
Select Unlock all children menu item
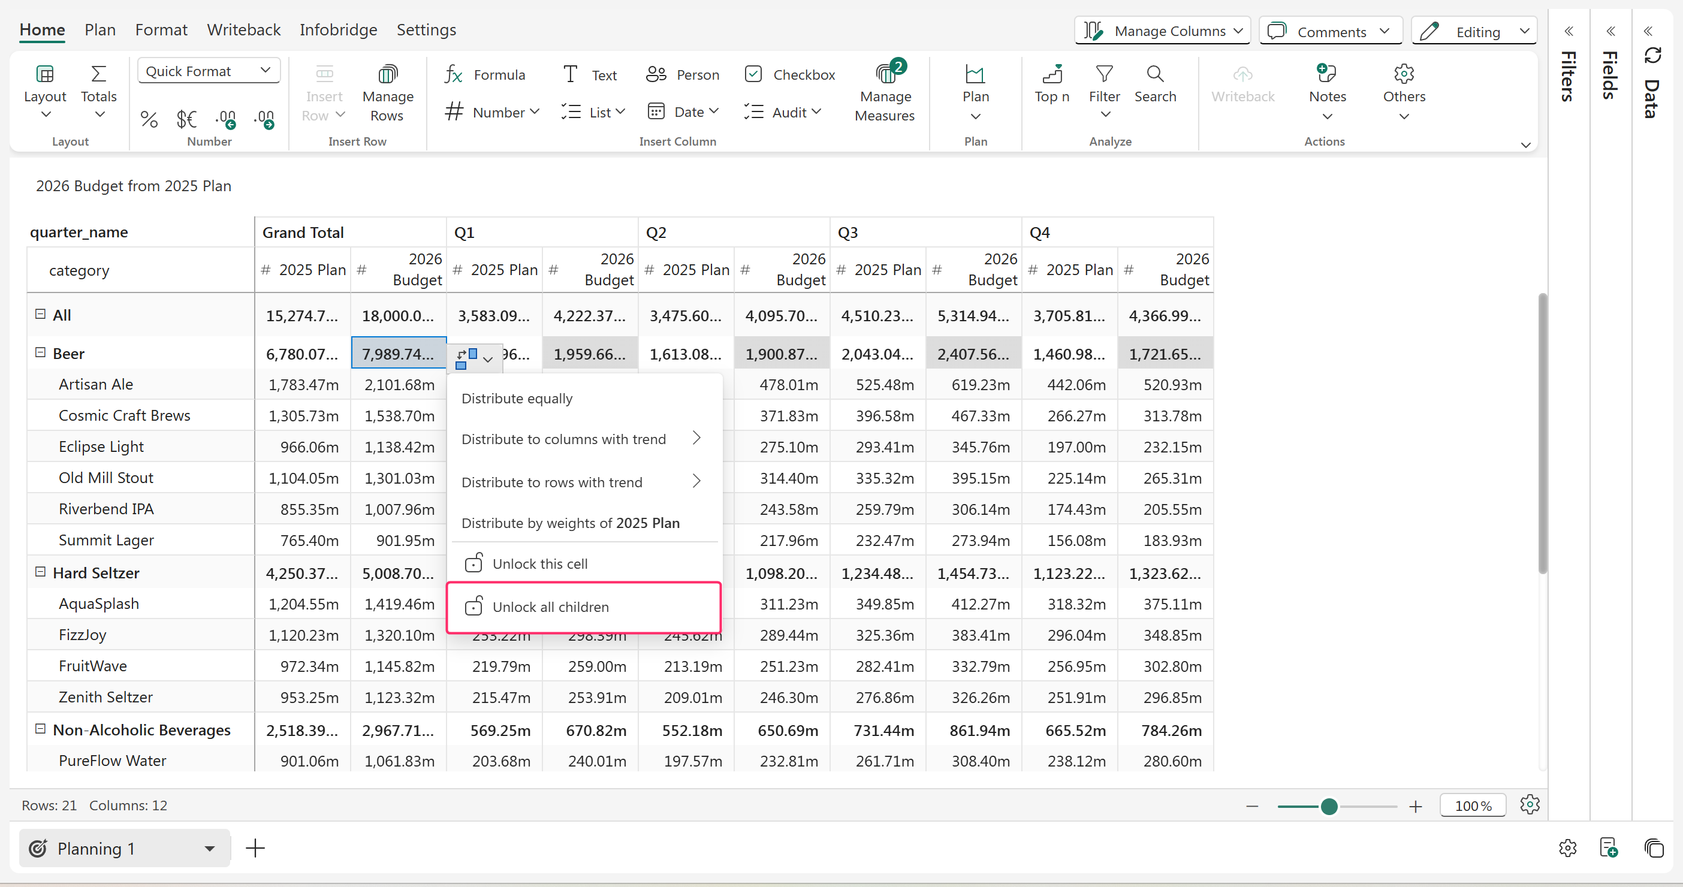point(550,607)
